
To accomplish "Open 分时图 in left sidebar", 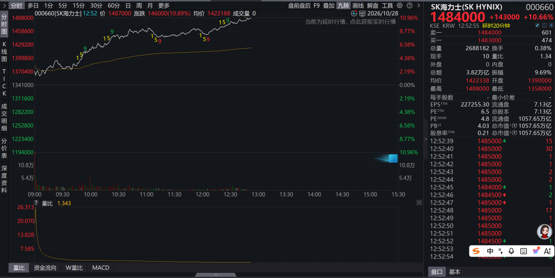I will coord(4,24).
